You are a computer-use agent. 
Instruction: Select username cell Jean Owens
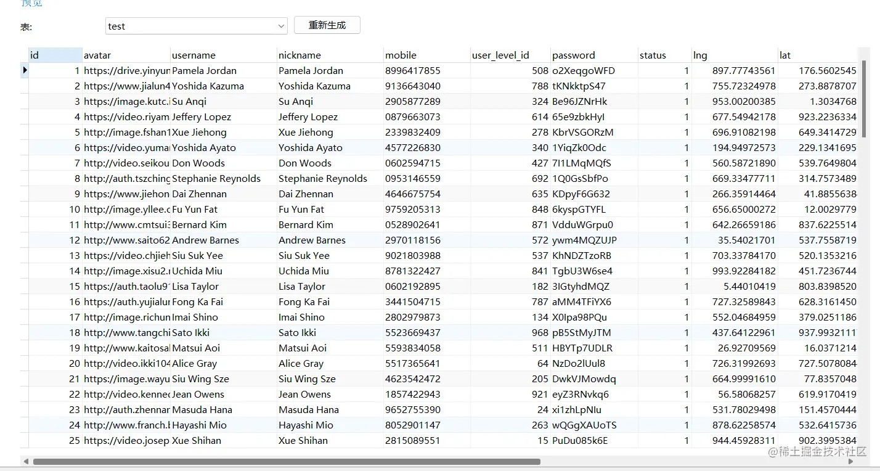[x=224, y=394]
